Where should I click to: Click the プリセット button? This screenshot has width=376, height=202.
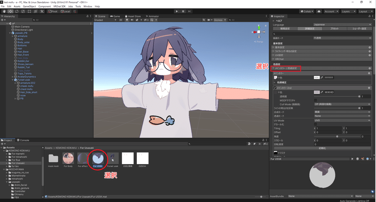[335, 29]
